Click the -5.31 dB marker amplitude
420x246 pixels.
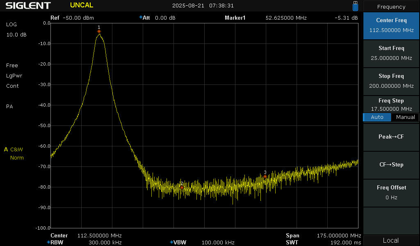[x=346, y=18]
